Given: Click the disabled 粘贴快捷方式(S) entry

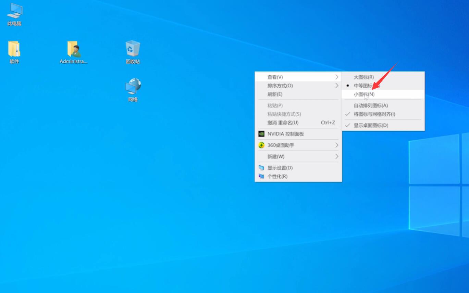Looking at the screenshot, I should (298, 114).
